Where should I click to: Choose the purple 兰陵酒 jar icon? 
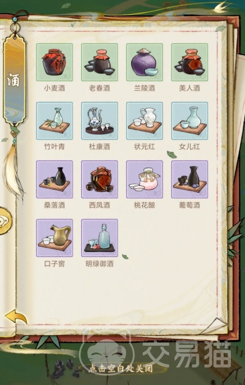pyautogui.click(x=144, y=62)
